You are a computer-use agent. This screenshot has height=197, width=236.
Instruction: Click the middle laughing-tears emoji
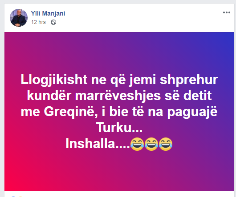[x=151, y=144]
